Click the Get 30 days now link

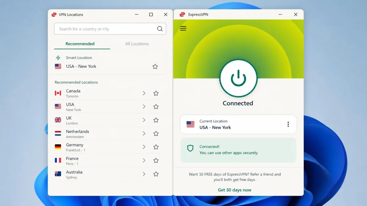[x=235, y=190]
